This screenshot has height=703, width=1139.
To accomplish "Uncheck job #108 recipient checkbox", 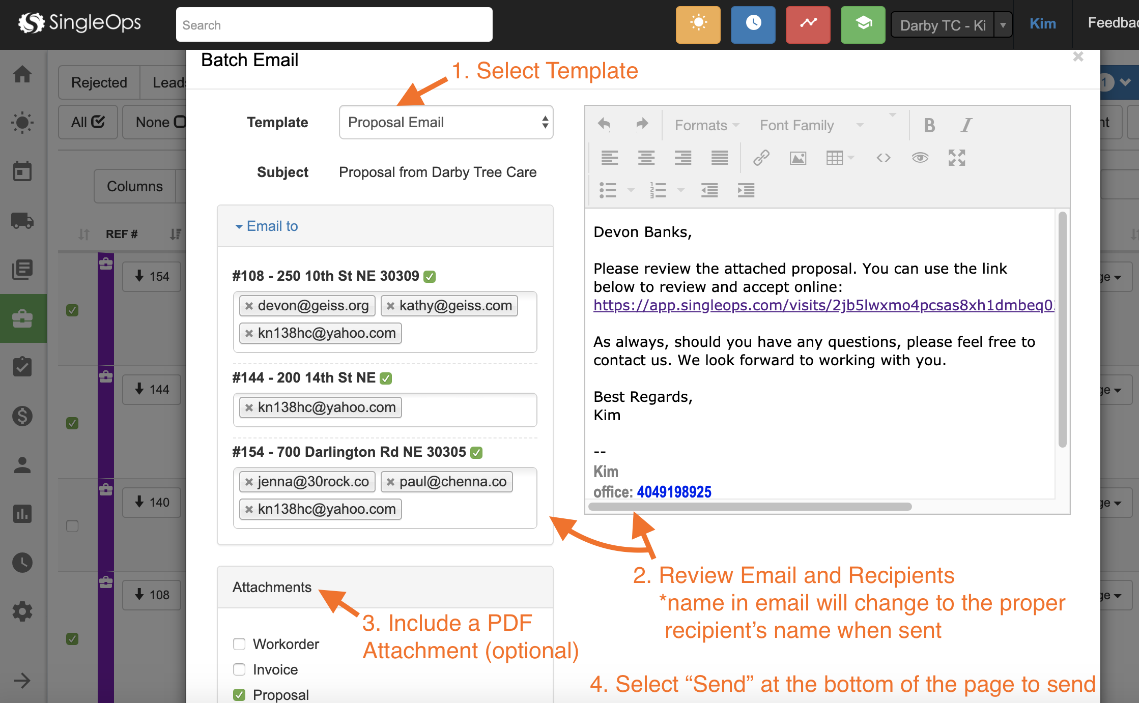I will (430, 276).
